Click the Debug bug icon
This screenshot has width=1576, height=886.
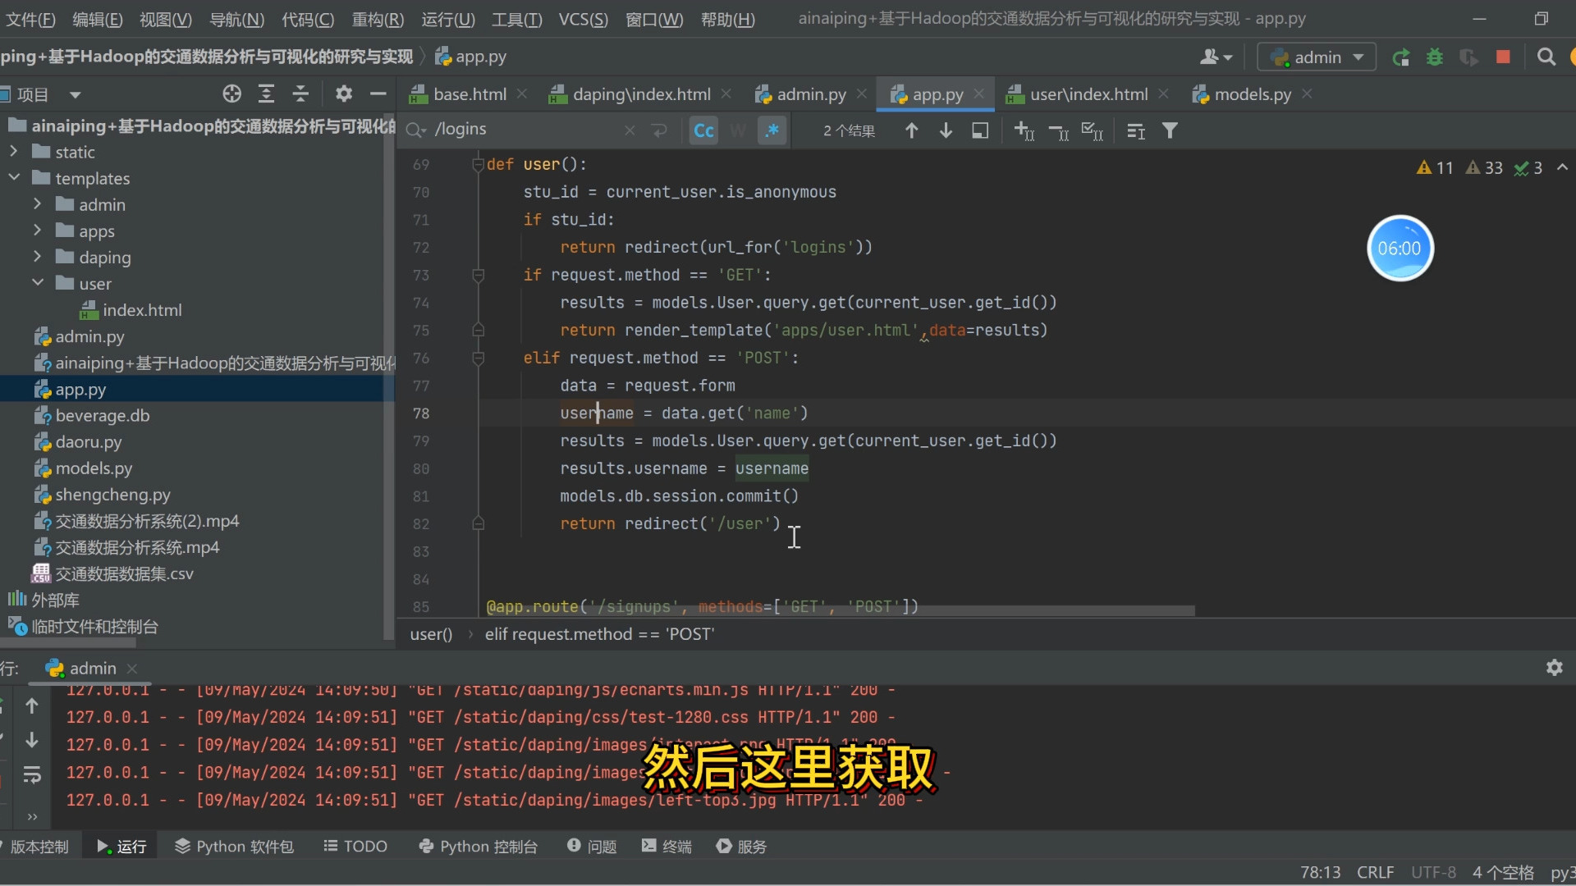(x=1435, y=57)
